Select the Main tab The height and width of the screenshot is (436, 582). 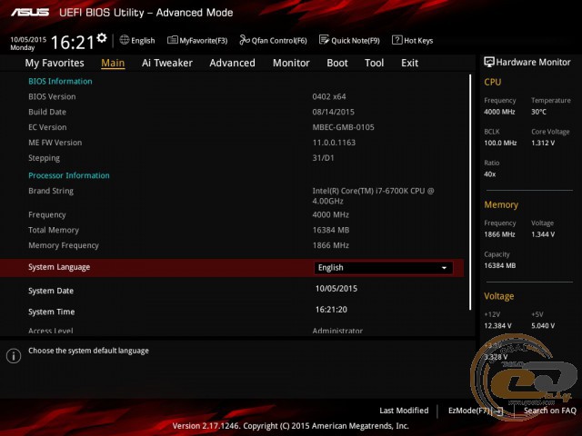[x=113, y=63]
